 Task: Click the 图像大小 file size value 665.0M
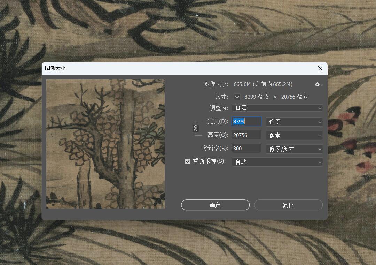pyautogui.click(x=242, y=84)
